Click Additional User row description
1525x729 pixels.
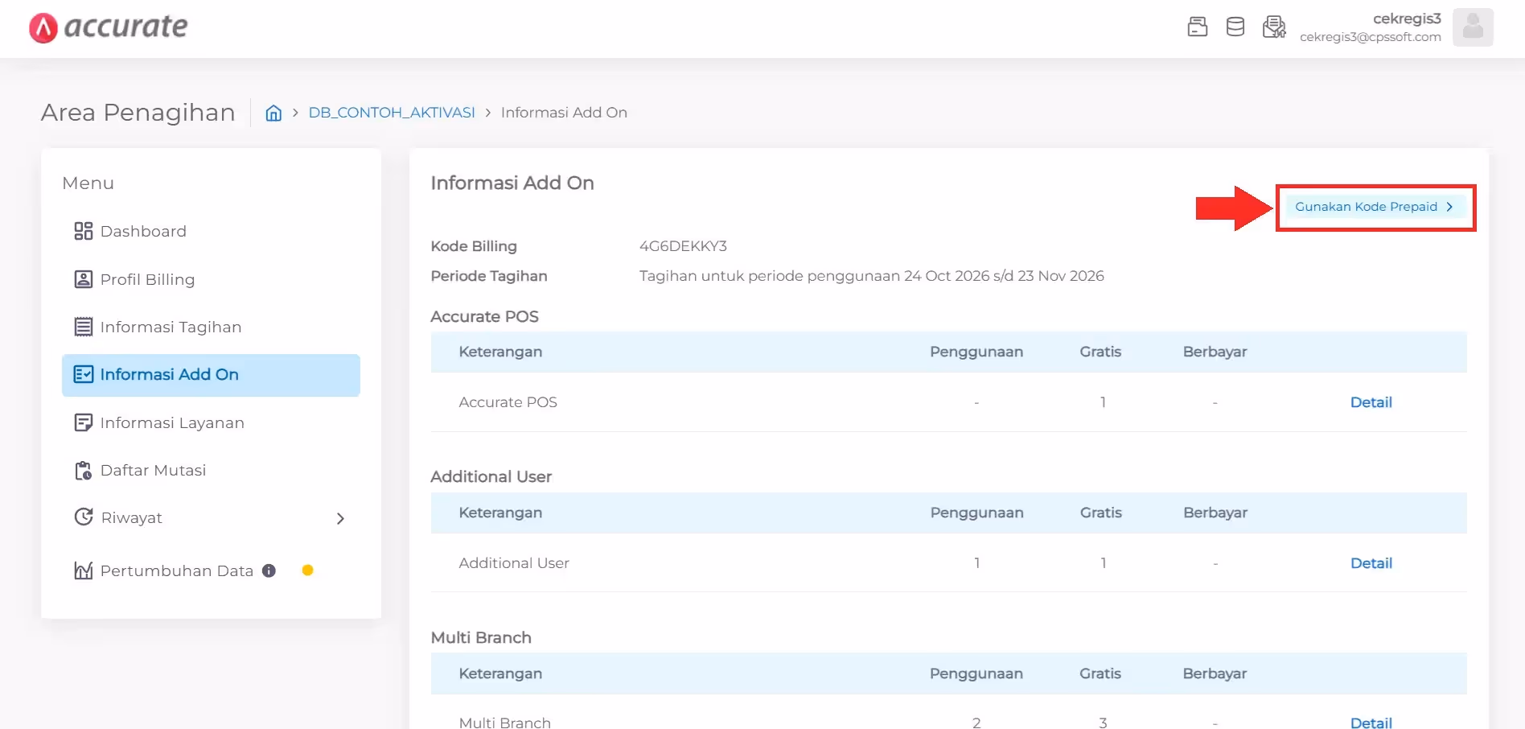(x=514, y=563)
